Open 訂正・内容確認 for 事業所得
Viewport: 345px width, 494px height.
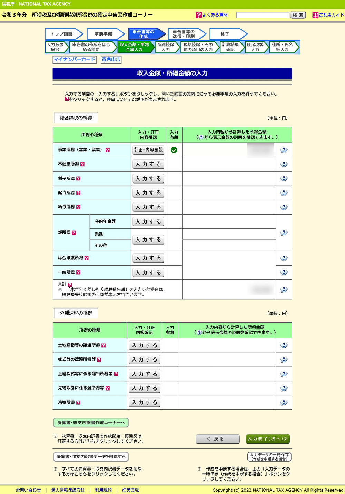(148, 150)
